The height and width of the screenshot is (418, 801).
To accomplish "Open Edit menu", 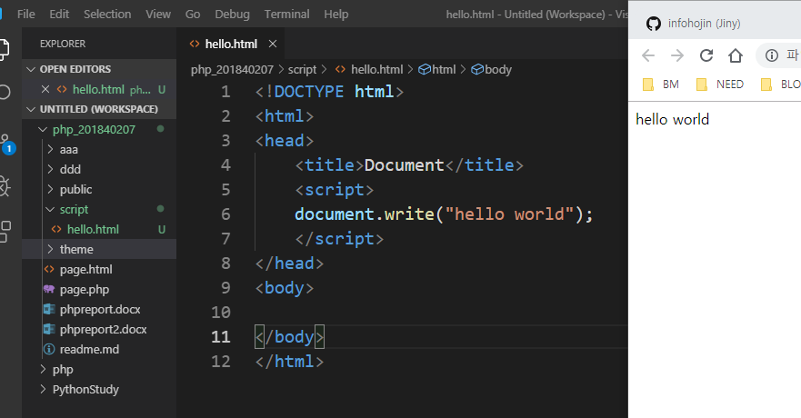I will coord(59,15).
